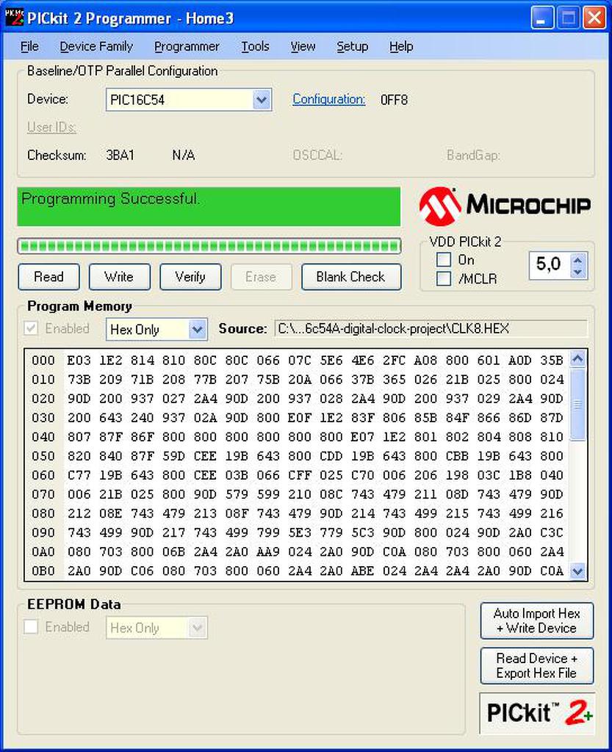Click program memory scrollbar up arrow

coord(578,358)
